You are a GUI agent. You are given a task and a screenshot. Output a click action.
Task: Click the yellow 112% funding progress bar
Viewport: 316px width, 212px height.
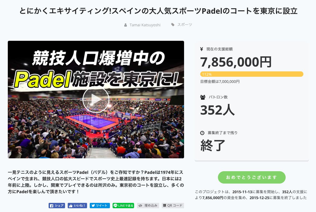tap(252, 74)
